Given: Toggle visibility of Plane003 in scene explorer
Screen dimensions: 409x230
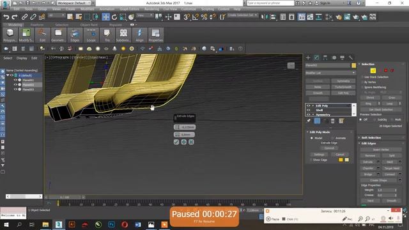Looking at the screenshot, I should click(x=15, y=89).
